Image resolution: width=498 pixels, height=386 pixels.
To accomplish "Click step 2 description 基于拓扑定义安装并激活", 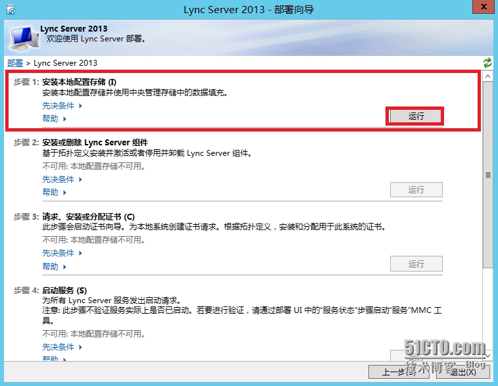I will pyautogui.click(x=147, y=153).
